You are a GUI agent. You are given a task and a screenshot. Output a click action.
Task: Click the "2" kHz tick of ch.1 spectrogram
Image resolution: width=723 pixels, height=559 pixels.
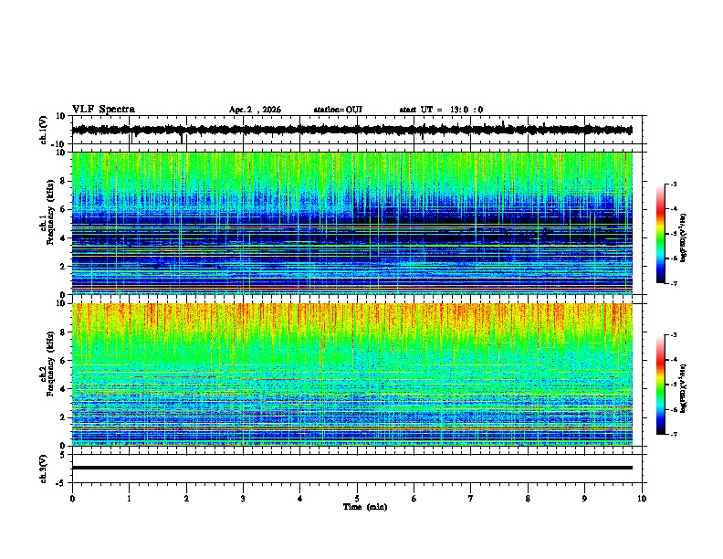pos(63,266)
